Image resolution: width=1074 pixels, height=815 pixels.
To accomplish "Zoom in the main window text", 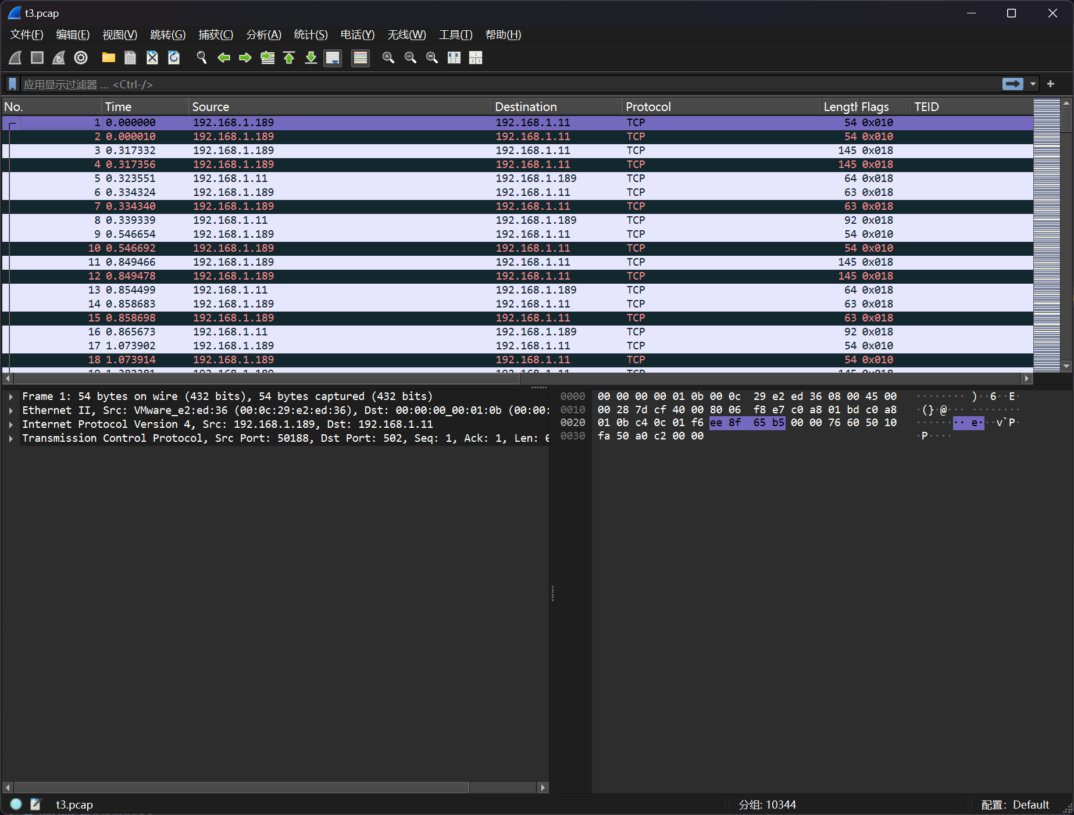I will click(x=388, y=58).
